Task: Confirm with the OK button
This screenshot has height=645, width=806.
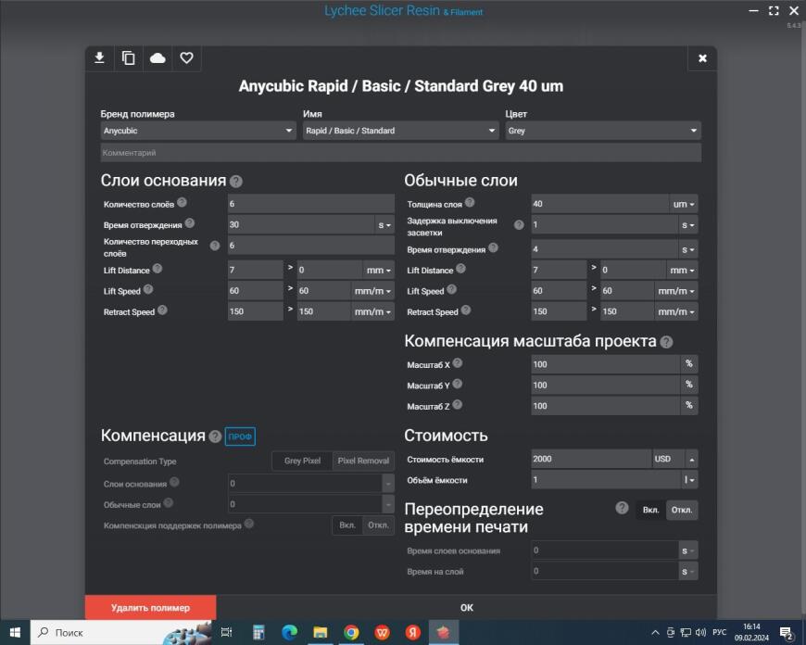Action: 466,607
